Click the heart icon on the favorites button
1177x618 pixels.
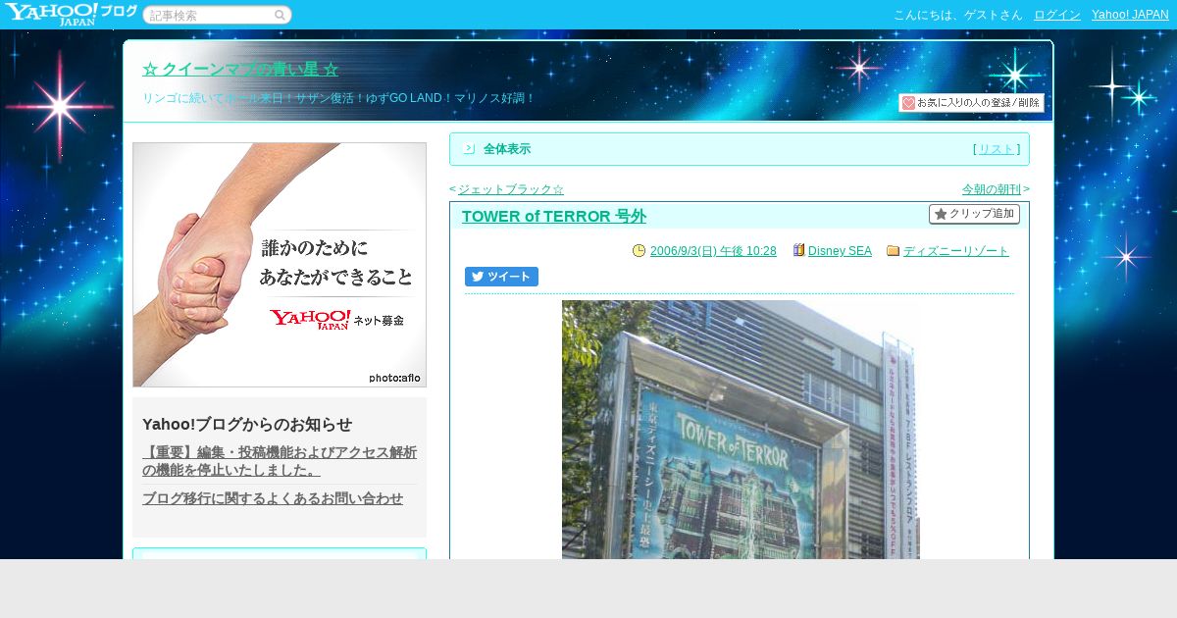(908, 103)
